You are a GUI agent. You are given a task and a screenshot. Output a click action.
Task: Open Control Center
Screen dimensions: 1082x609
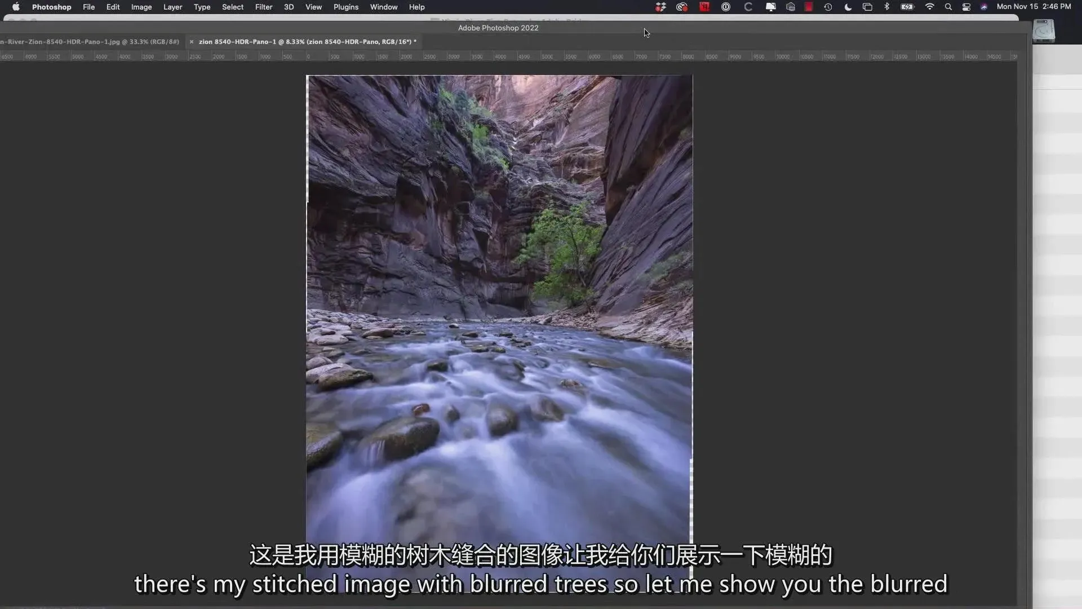[x=966, y=7]
